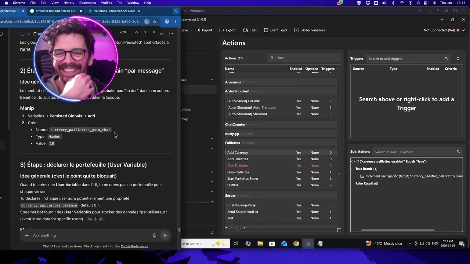
Task: Sort actions by the Name column header
Action: pyautogui.click(x=229, y=69)
